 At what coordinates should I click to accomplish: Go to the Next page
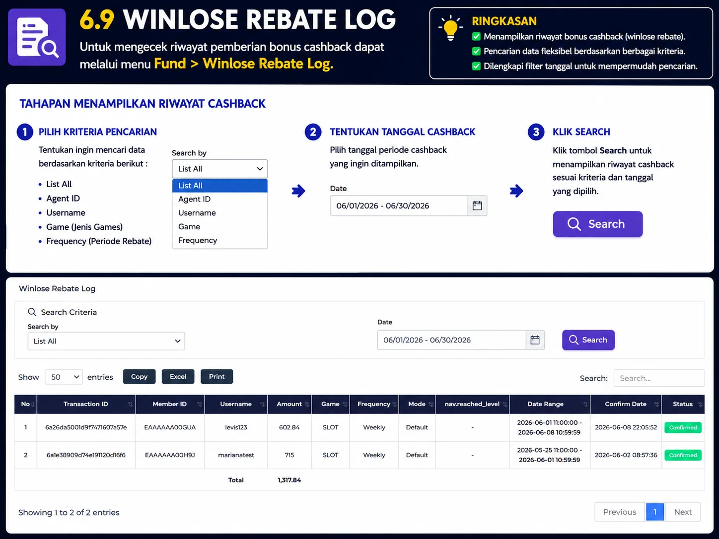click(683, 512)
